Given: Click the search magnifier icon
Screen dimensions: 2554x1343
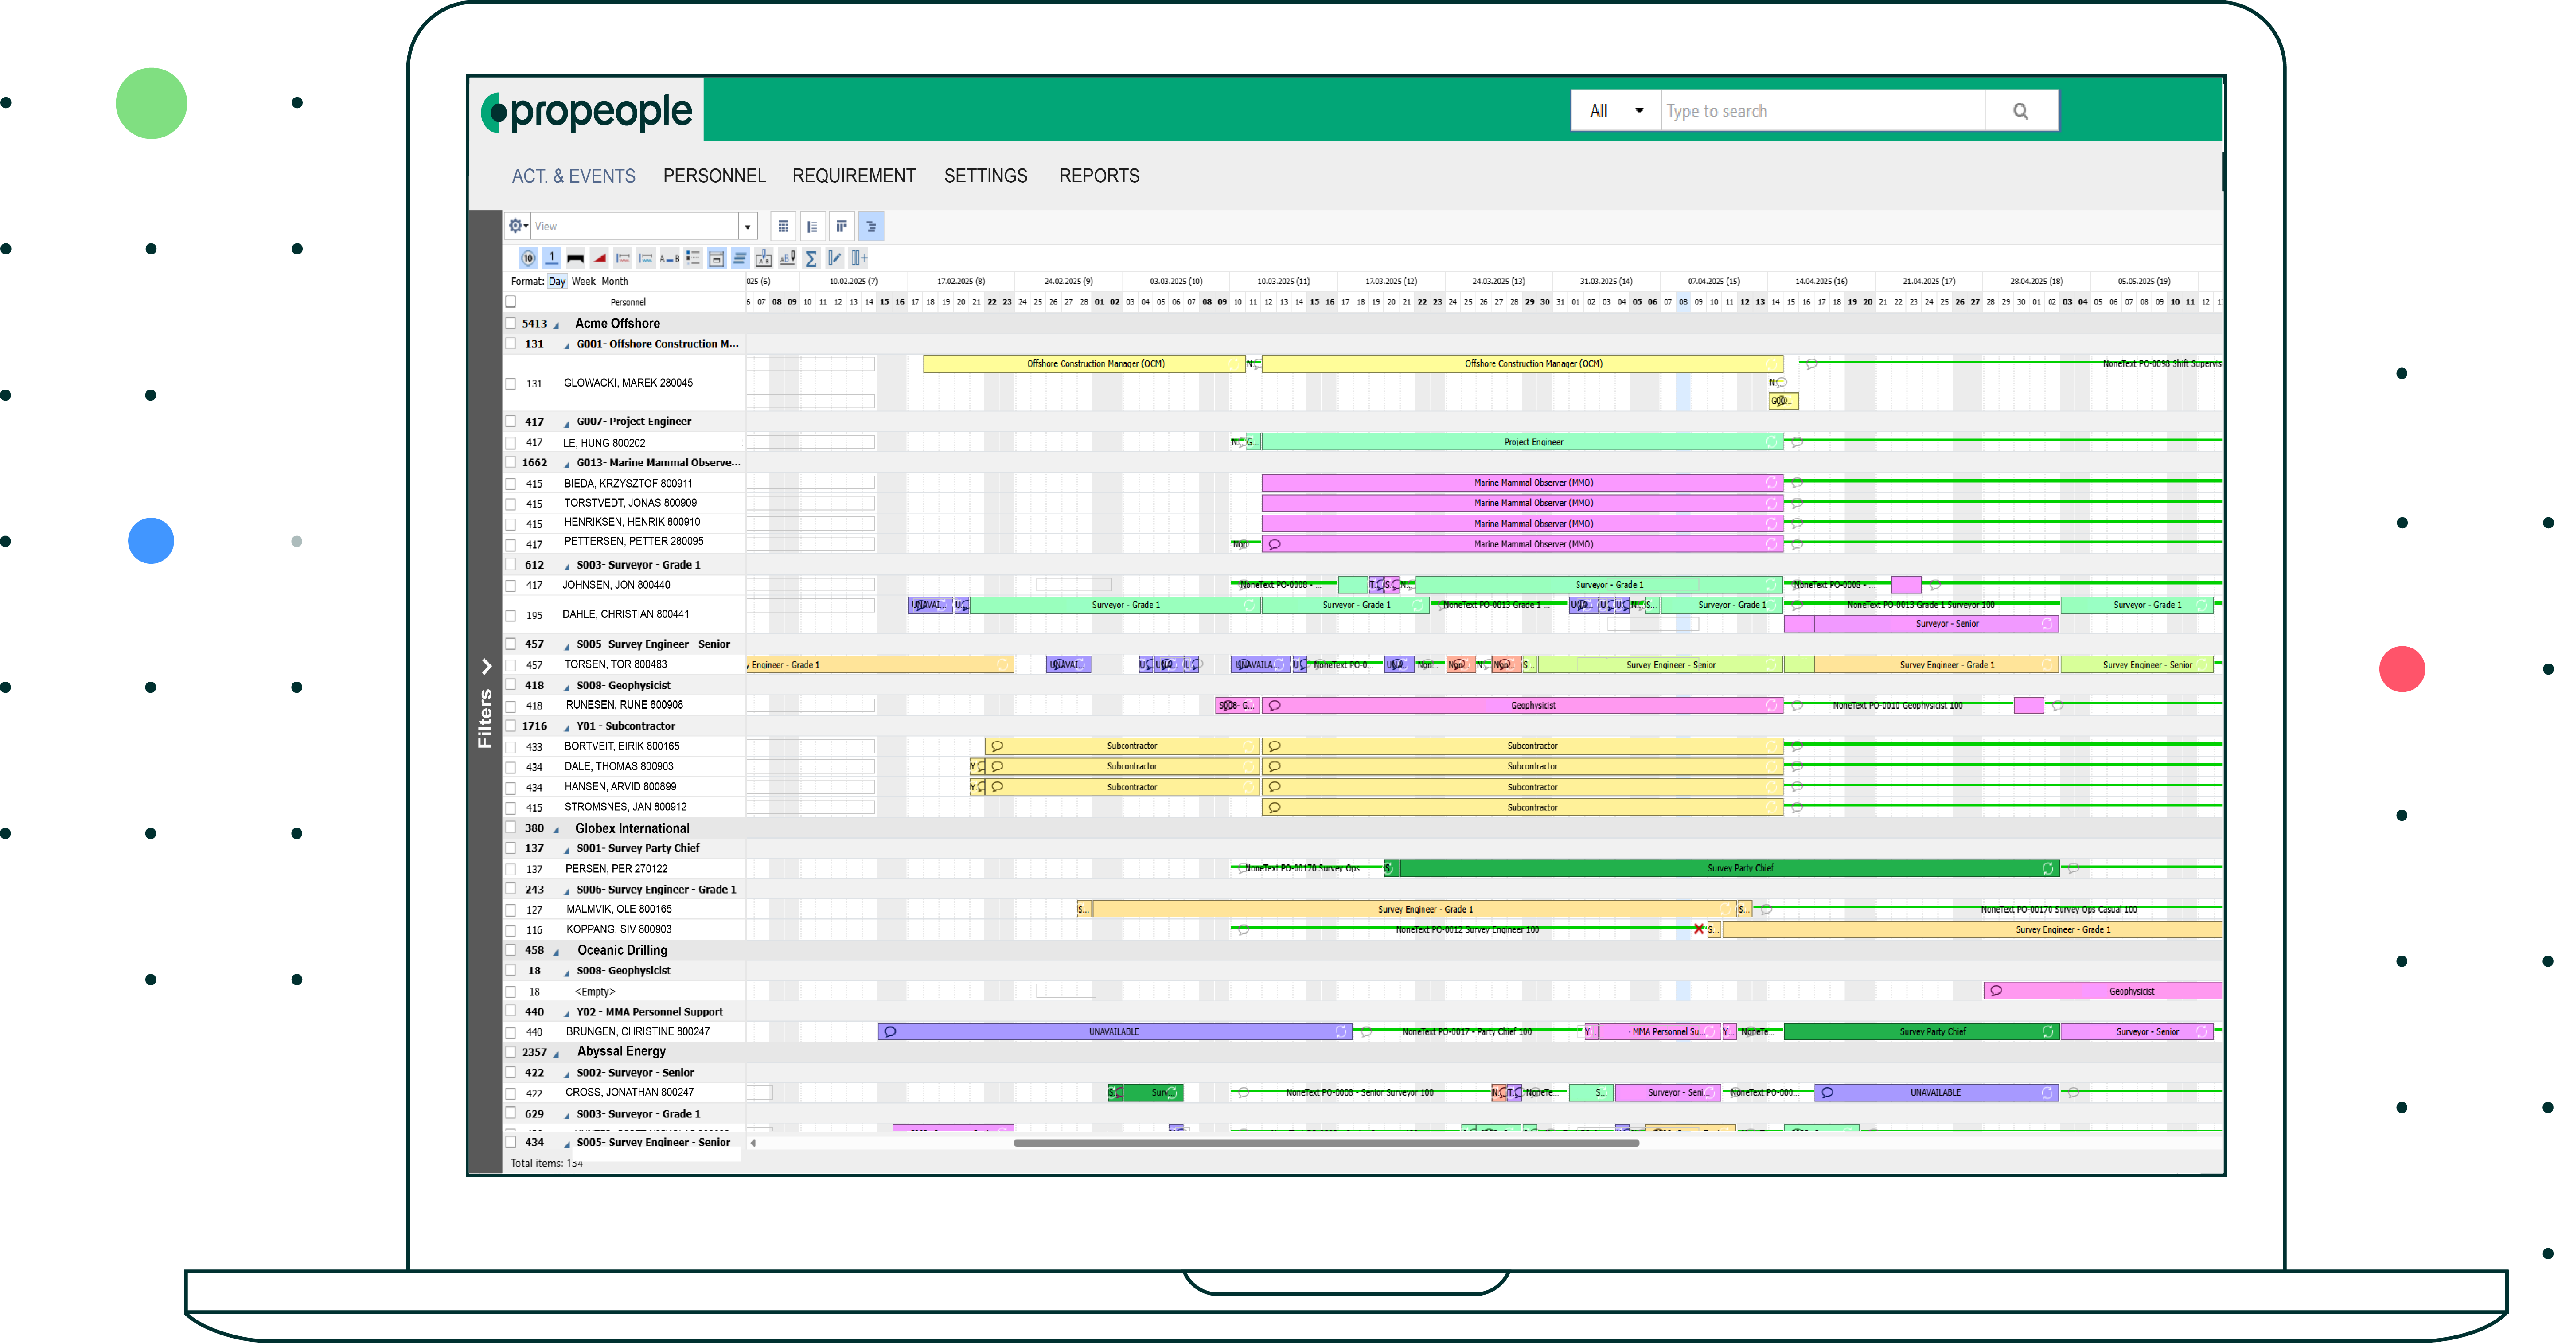Looking at the screenshot, I should click(x=2020, y=111).
